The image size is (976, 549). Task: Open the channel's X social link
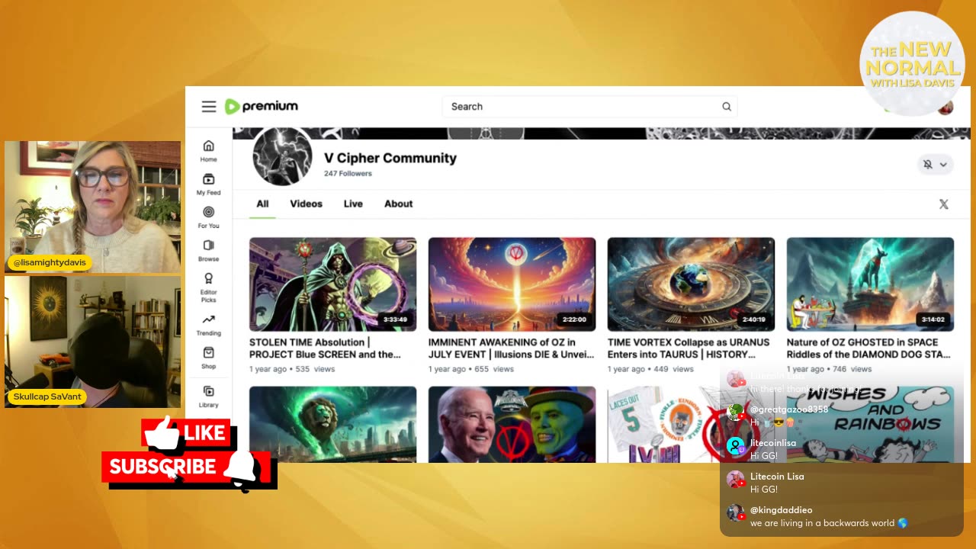[944, 204]
